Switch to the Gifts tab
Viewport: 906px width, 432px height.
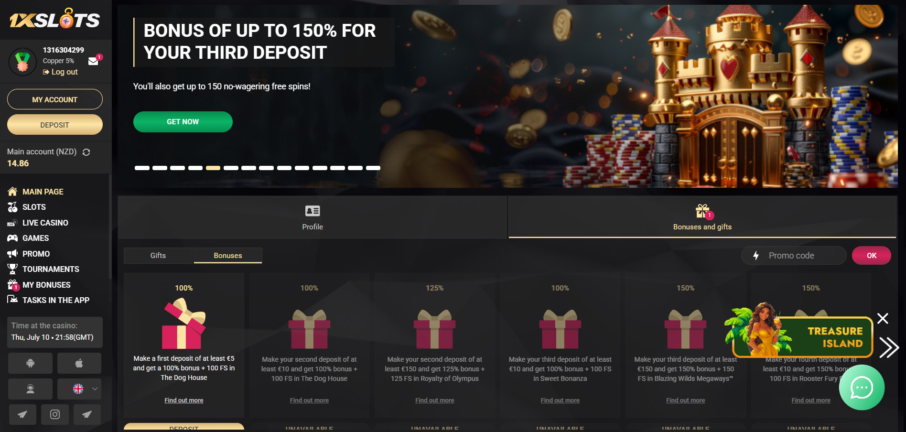pos(158,256)
